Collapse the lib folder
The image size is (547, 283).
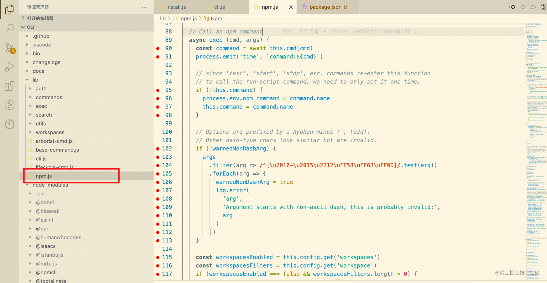click(35, 80)
